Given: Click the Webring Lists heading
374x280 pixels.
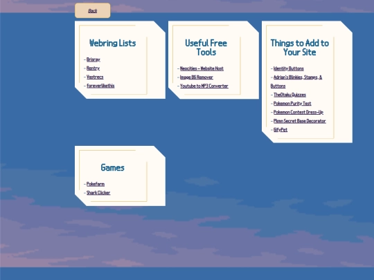Looking at the screenshot, I should pyautogui.click(x=113, y=43).
